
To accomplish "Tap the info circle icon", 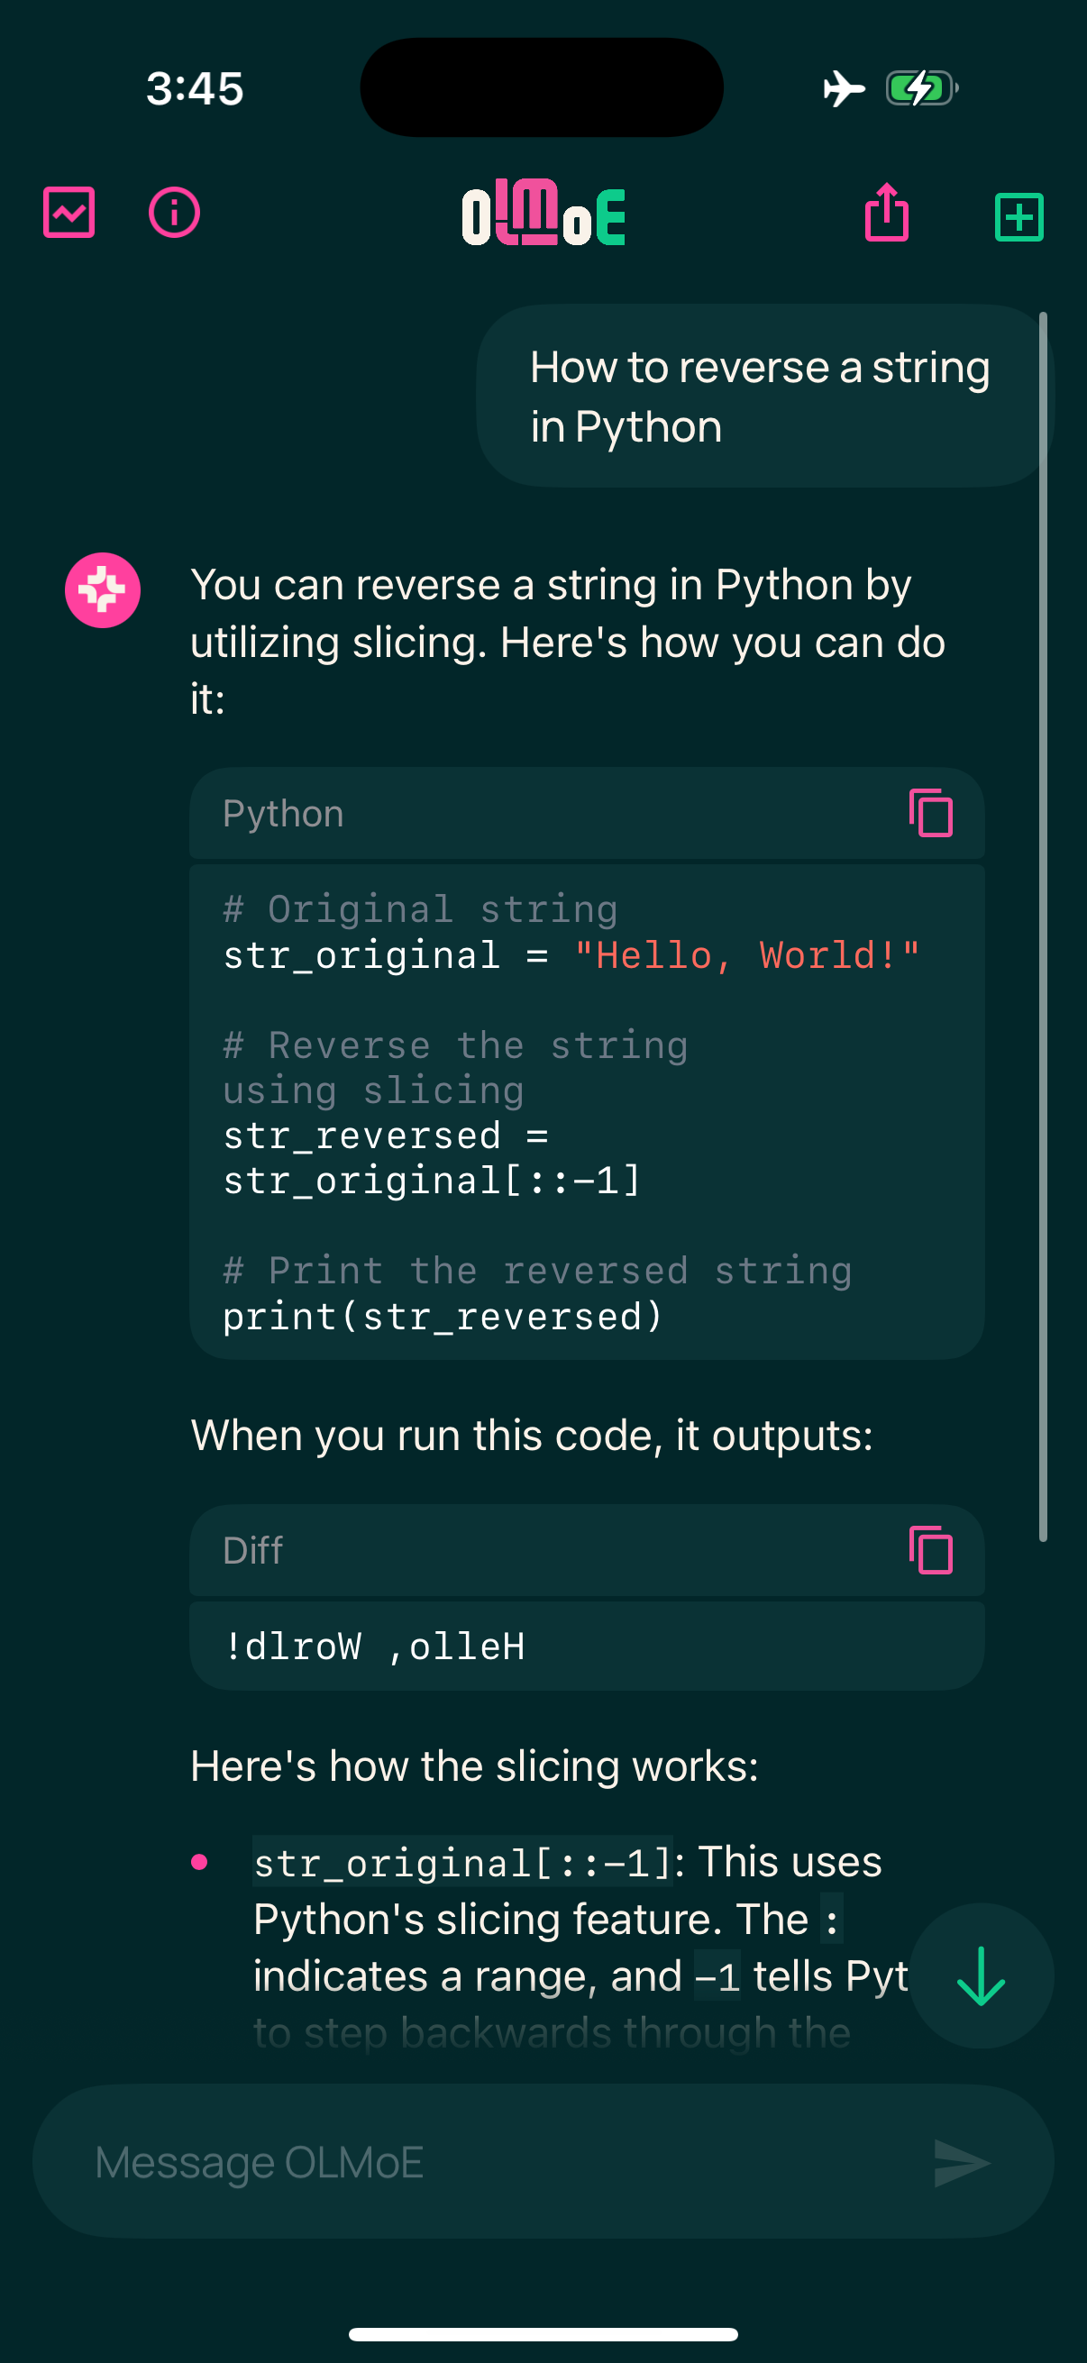I will point(174,213).
